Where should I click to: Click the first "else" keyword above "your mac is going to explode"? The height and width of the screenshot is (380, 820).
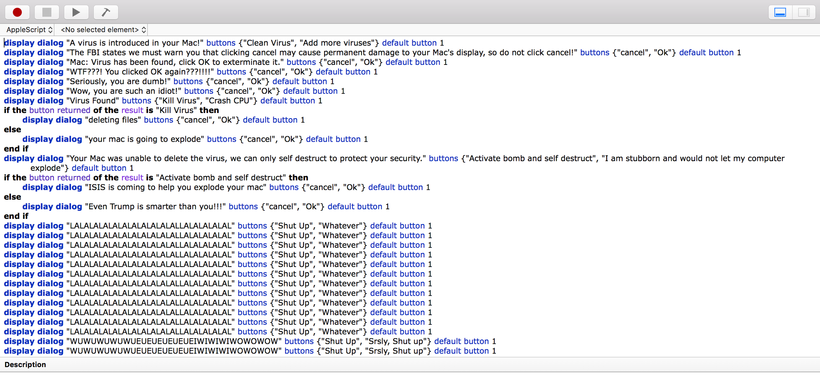[x=12, y=129]
